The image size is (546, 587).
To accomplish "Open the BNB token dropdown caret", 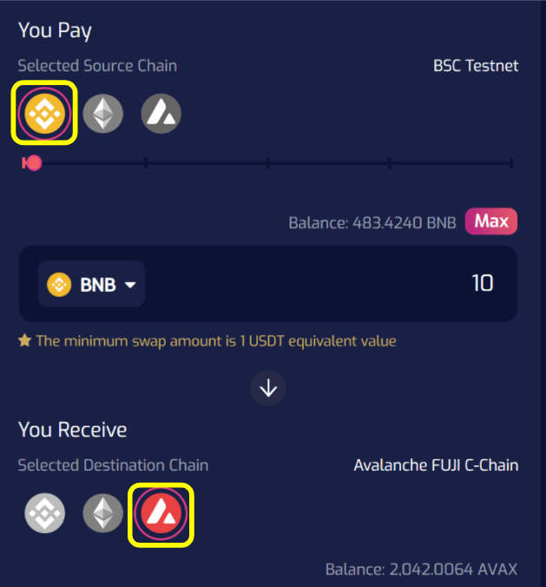I will click(x=130, y=285).
